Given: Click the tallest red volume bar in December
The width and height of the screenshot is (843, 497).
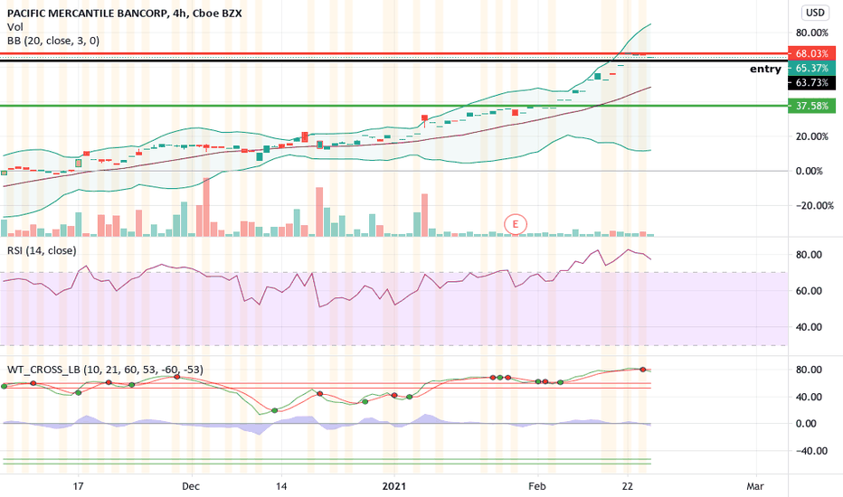Looking at the screenshot, I should [x=206, y=207].
